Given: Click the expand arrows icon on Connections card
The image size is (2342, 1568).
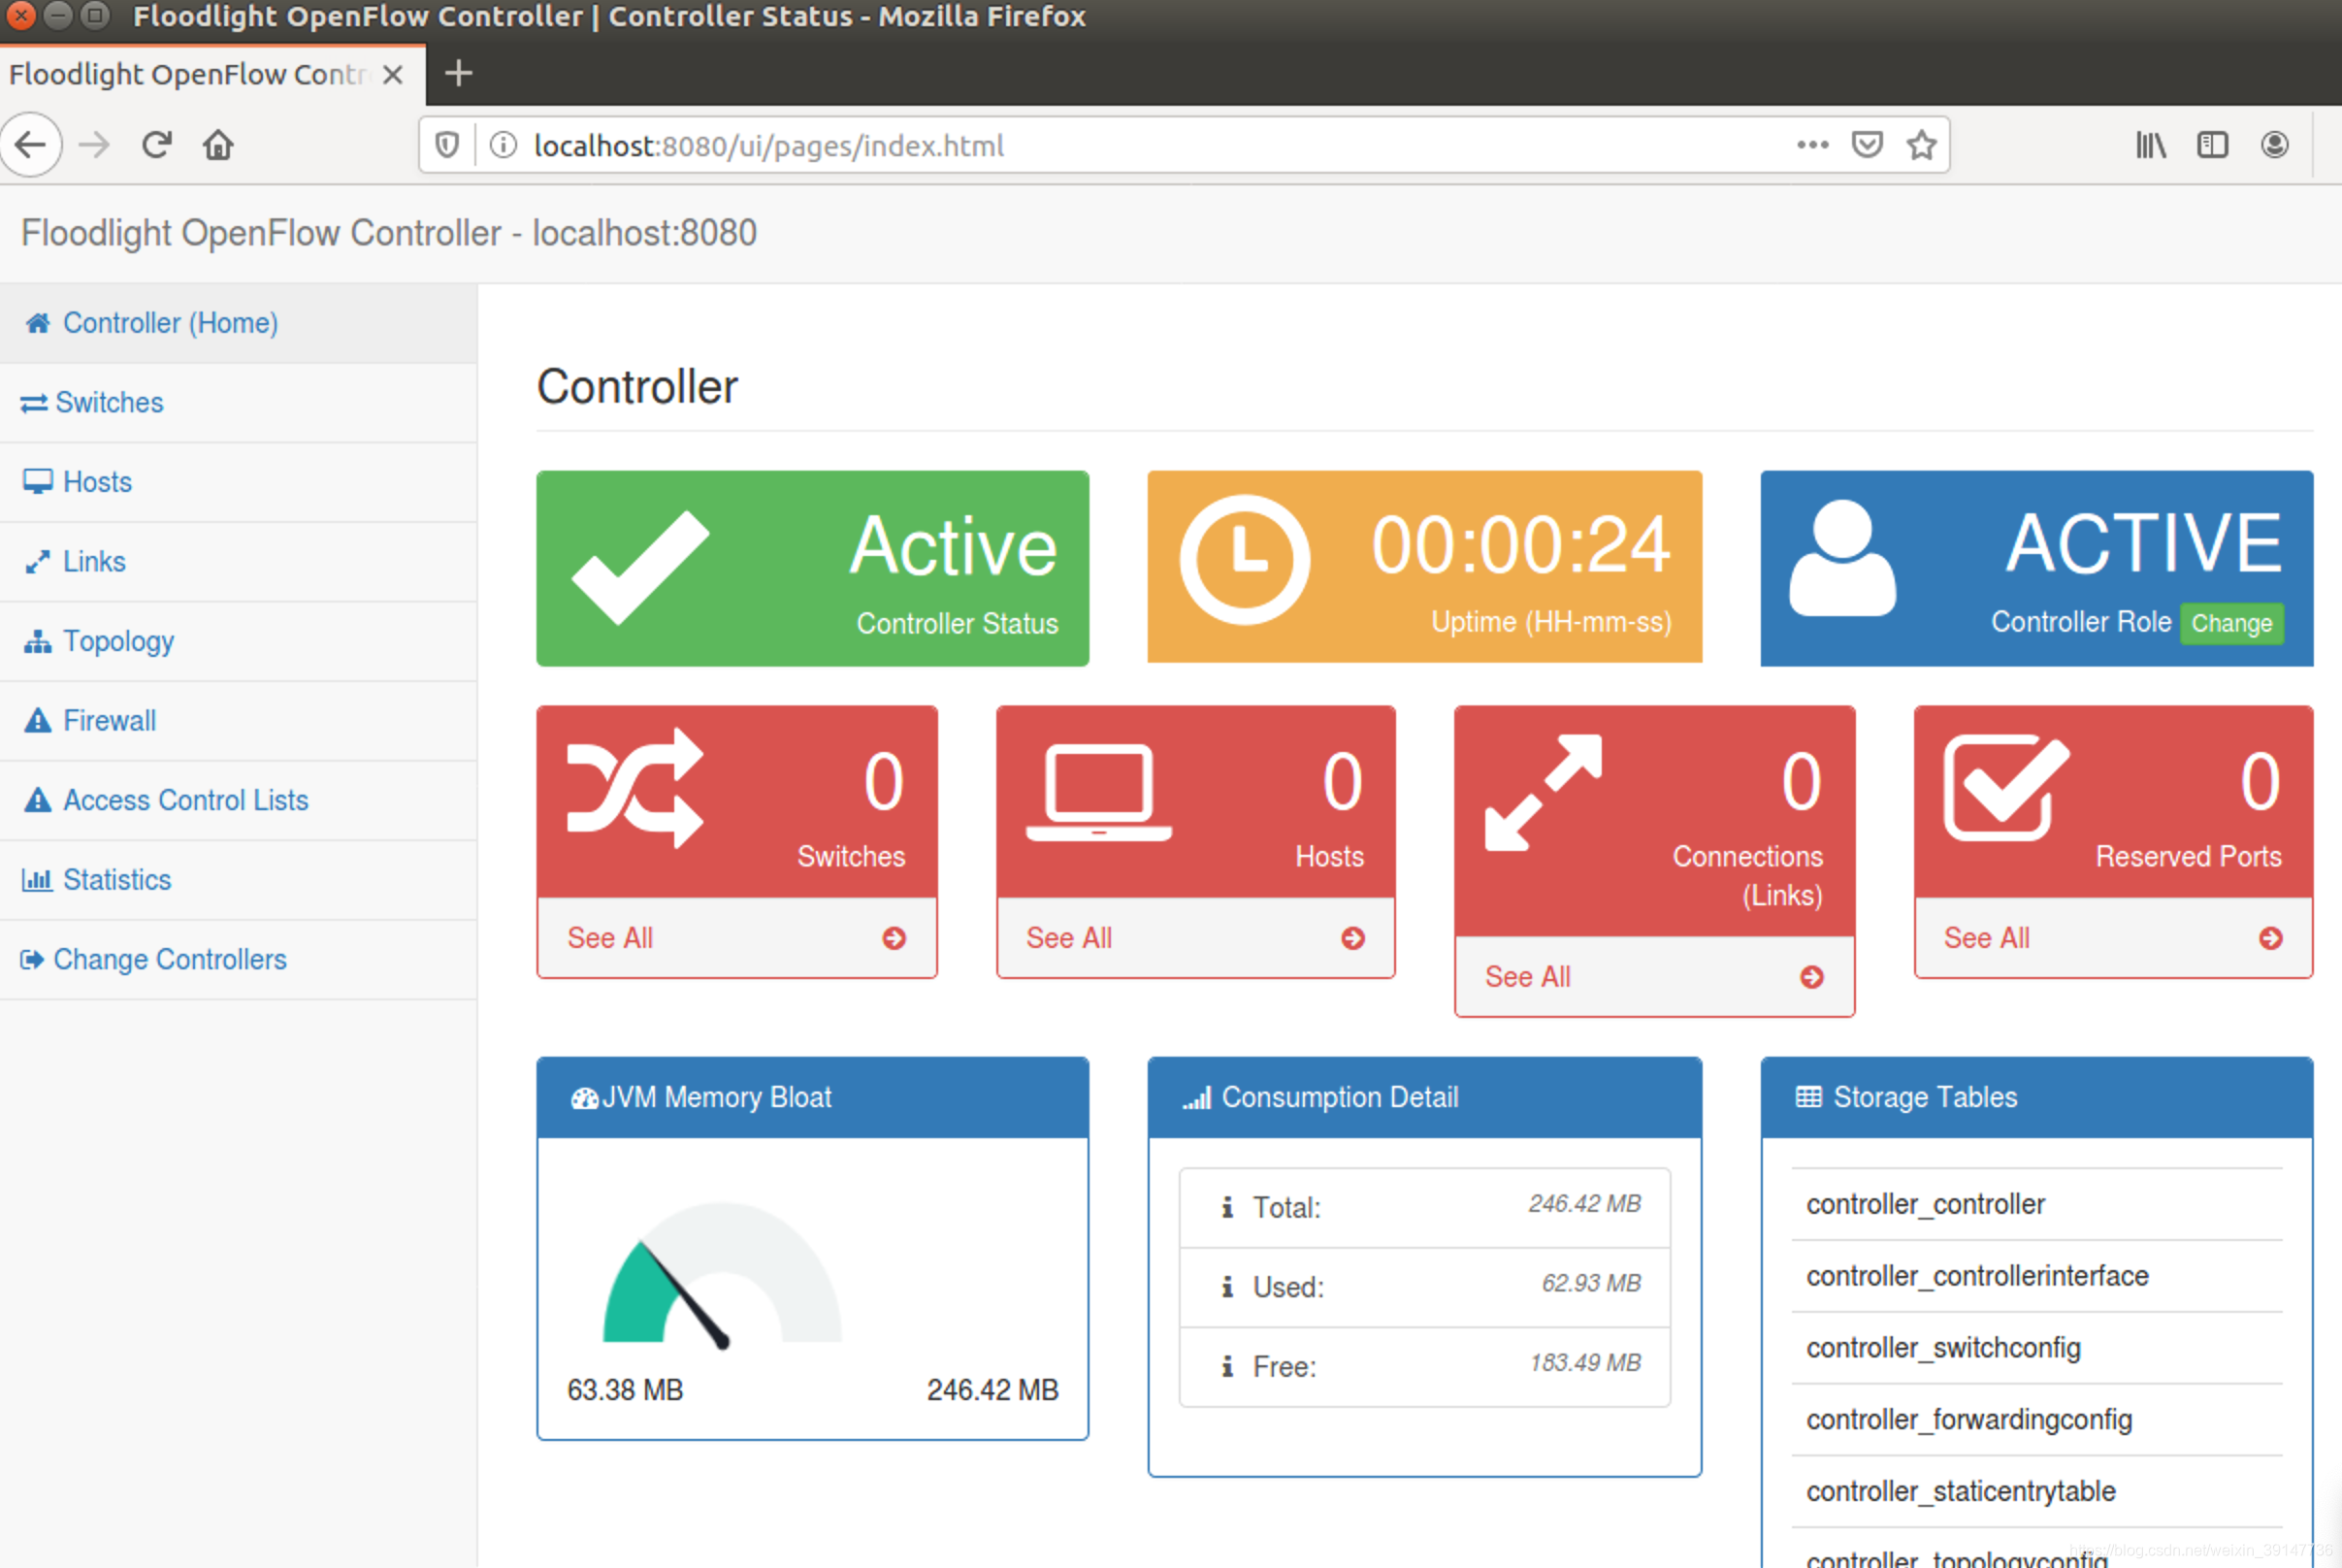Looking at the screenshot, I should pos(1544,793).
